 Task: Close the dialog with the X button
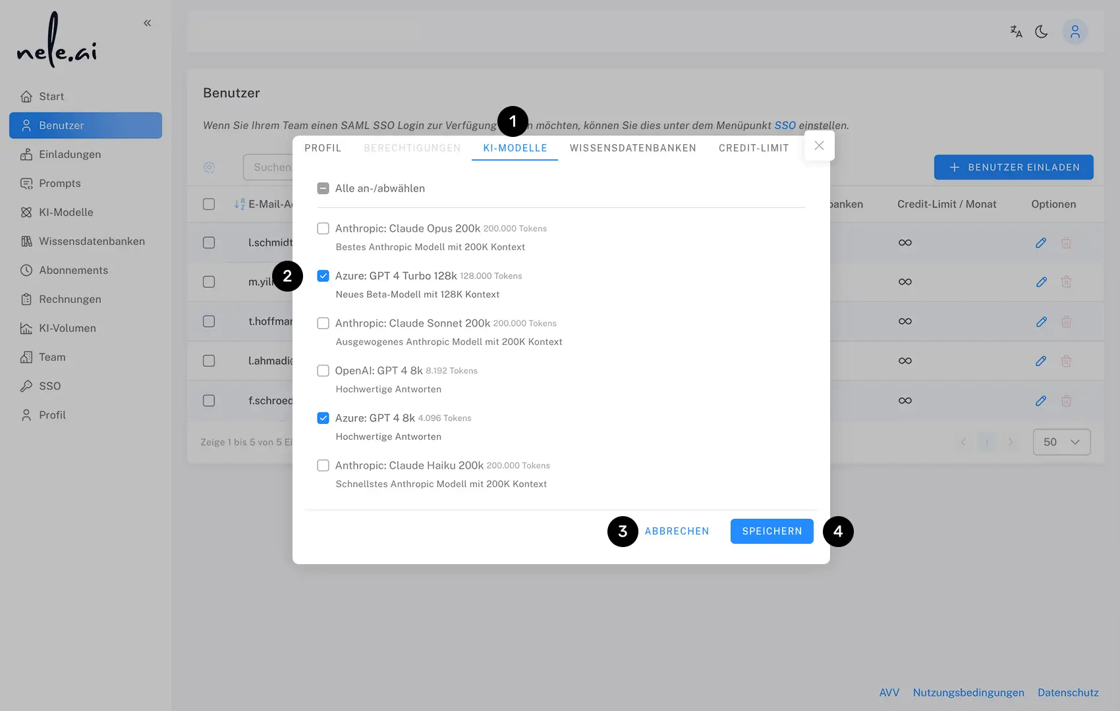819,145
